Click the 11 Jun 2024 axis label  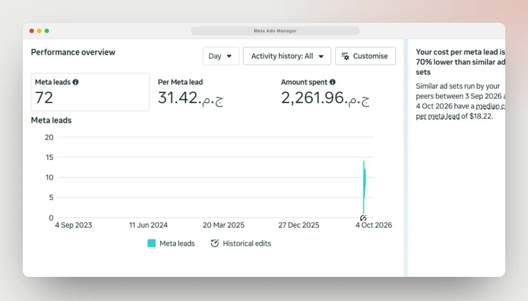click(x=148, y=225)
